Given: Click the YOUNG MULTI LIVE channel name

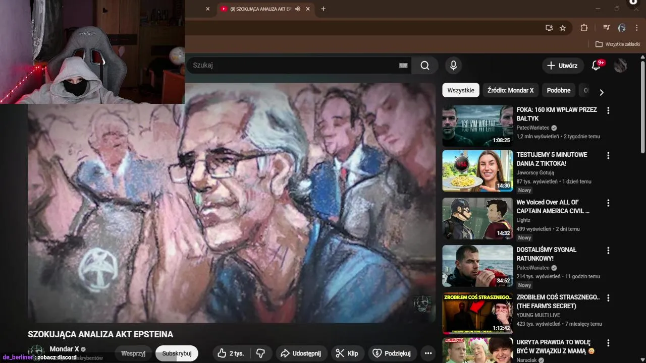Looking at the screenshot, I should 539,315.
